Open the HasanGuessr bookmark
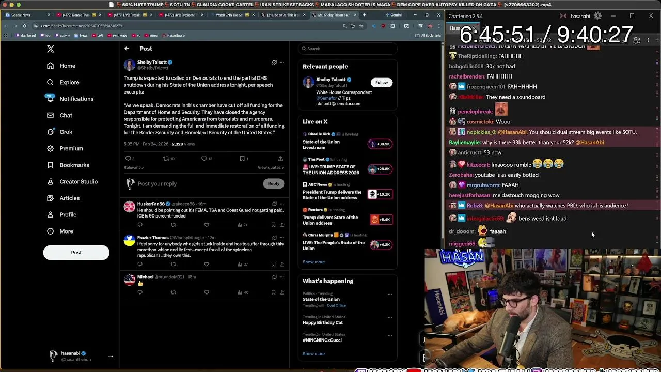 (x=174, y=36)
